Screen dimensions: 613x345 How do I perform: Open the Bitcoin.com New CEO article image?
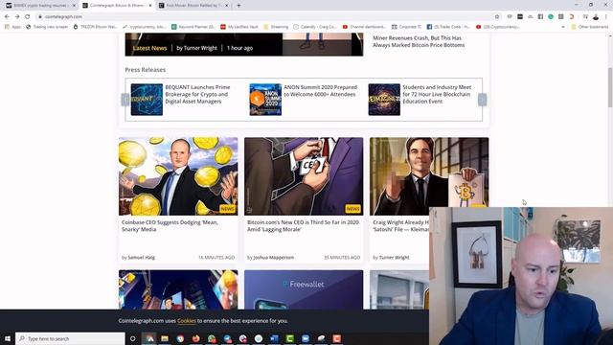click(x=304, y=176)
